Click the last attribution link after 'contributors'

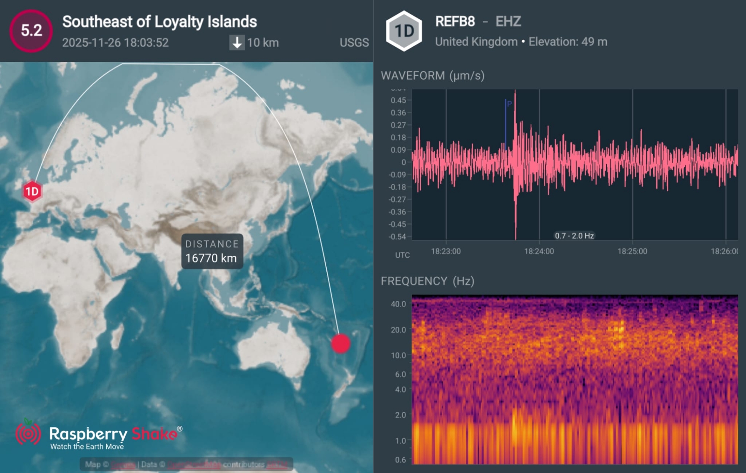coord(278,464)
